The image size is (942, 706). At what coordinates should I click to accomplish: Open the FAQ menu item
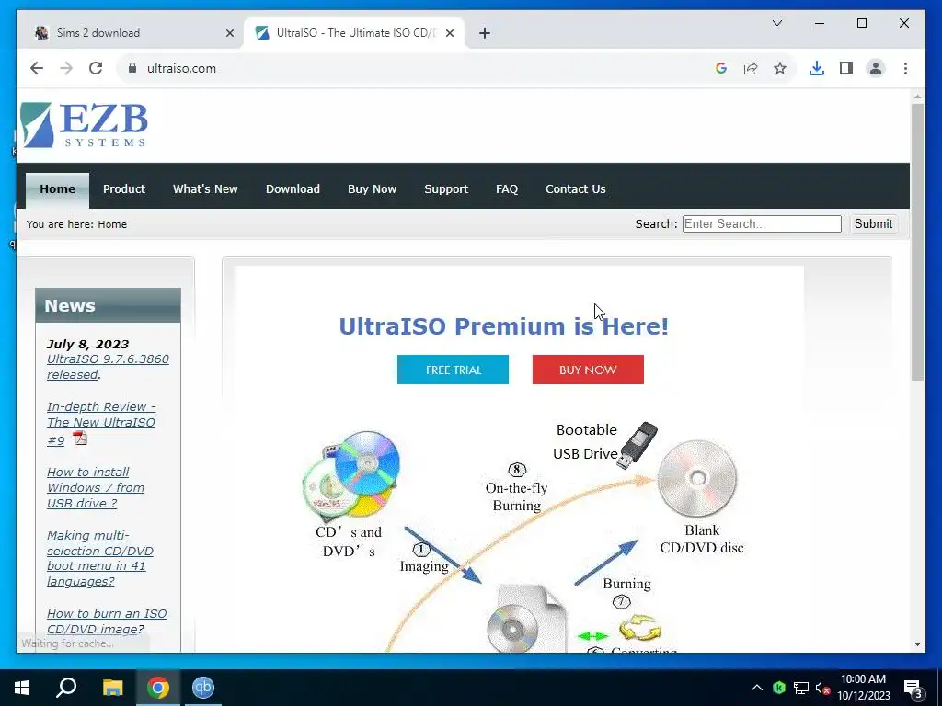(507, 189)
